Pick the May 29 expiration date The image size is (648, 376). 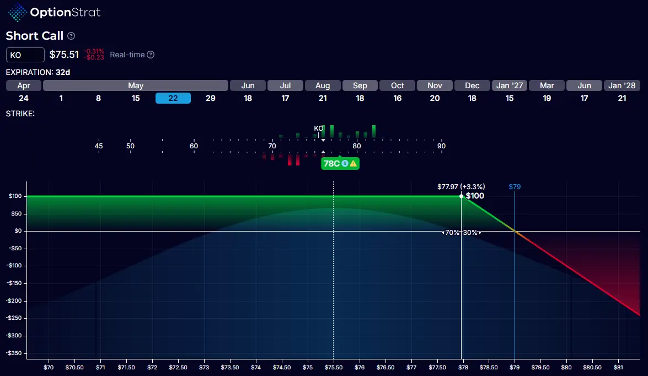click(210, 98)
